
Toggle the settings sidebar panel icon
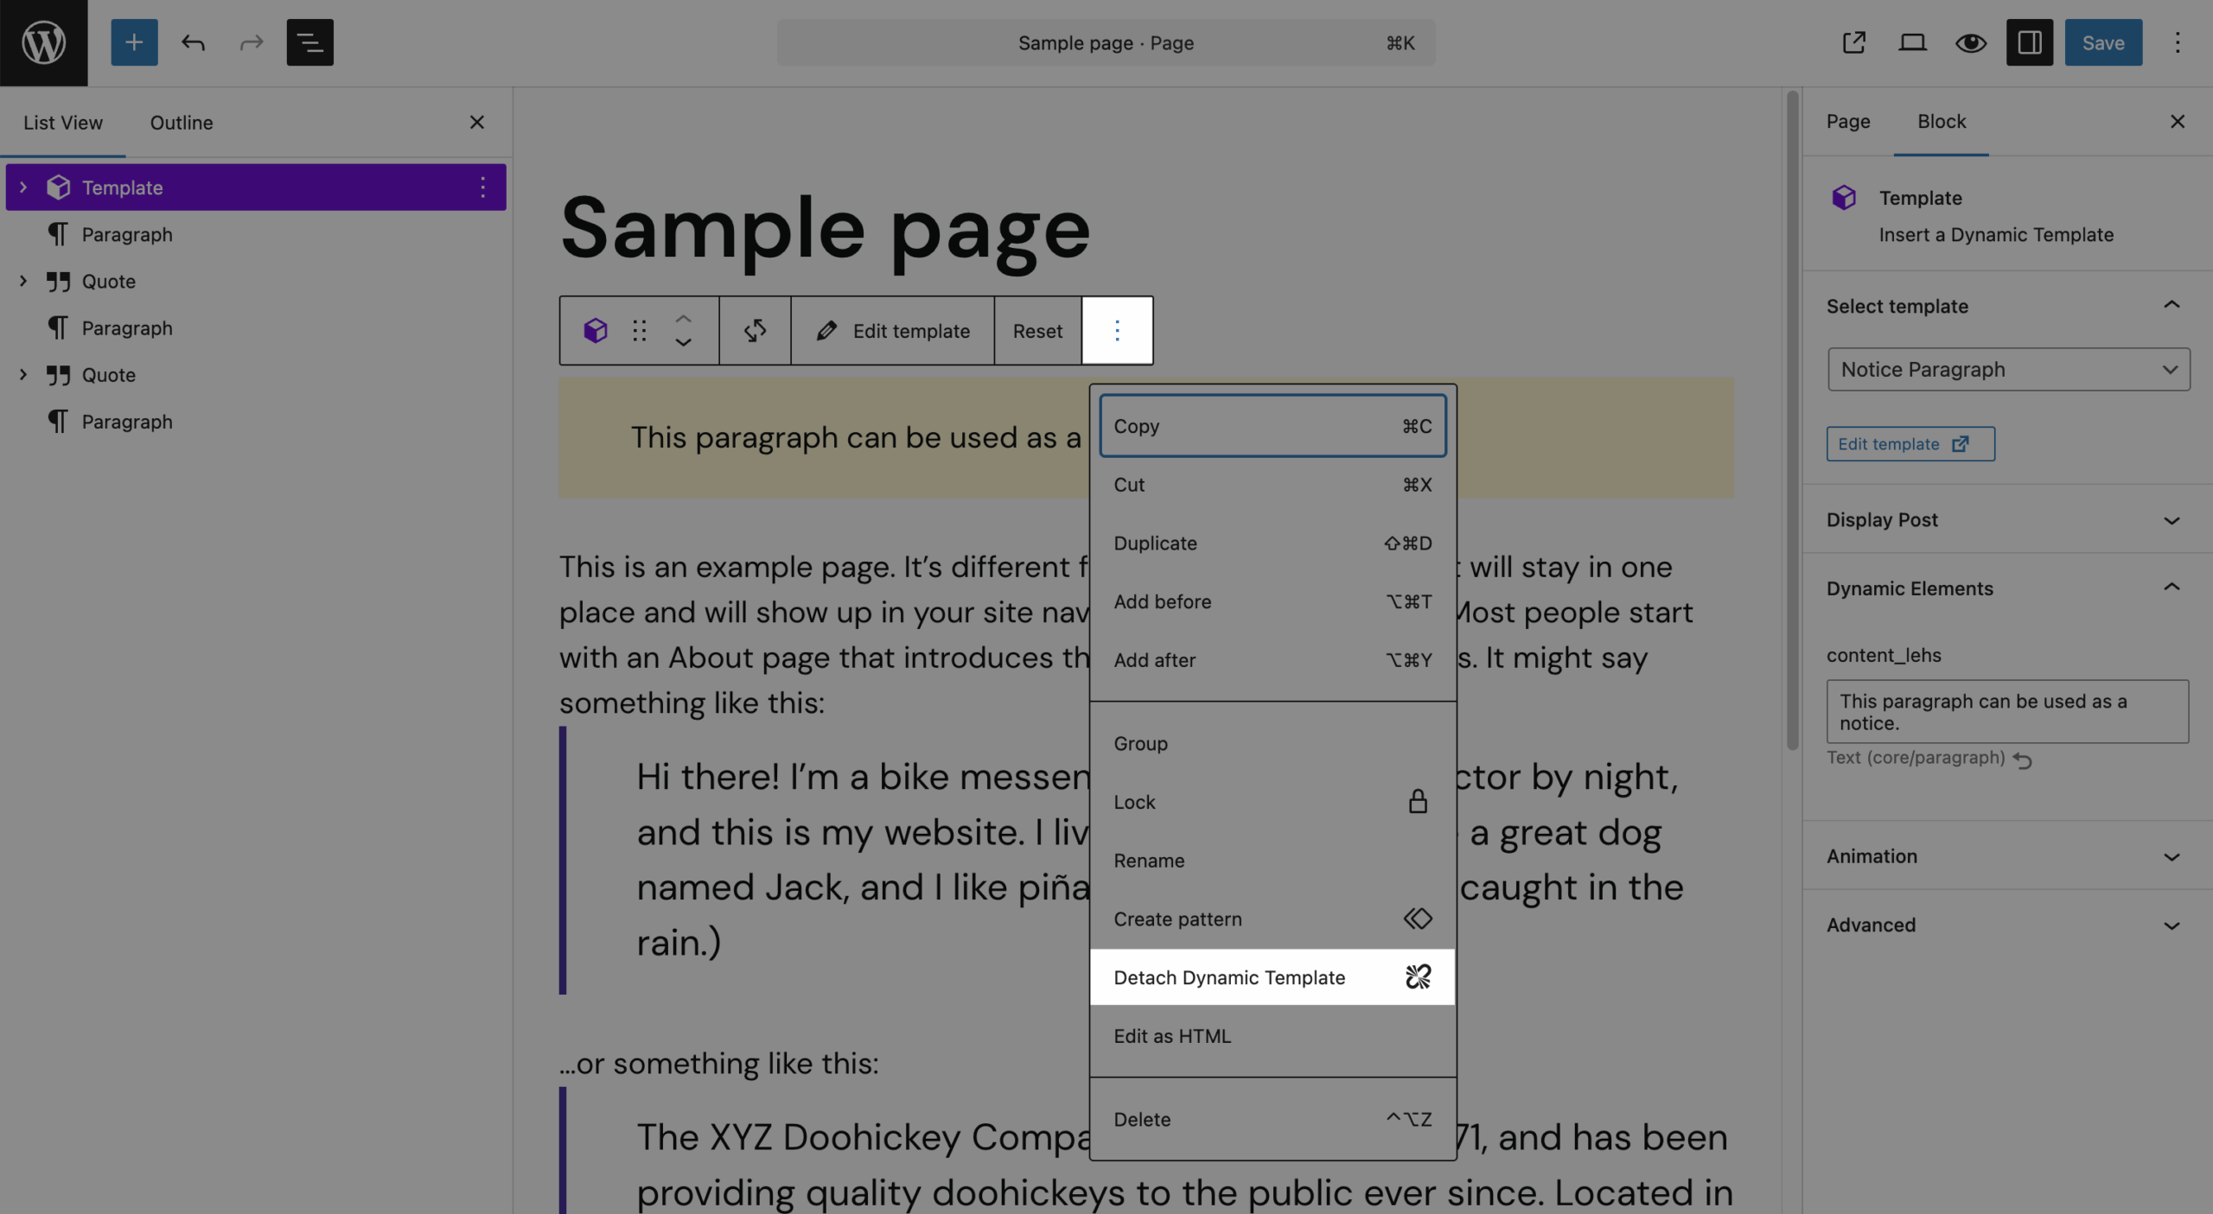click(2029, 42)
